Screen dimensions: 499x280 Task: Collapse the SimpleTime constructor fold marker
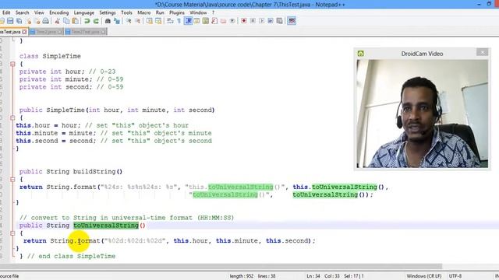[x=12, y=117]
